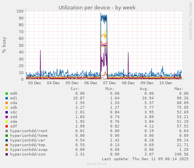Image resolution: width=194 pixels, height=168 pixels.
Task: Click the 'md0' legend label
Action: [14, 94]
